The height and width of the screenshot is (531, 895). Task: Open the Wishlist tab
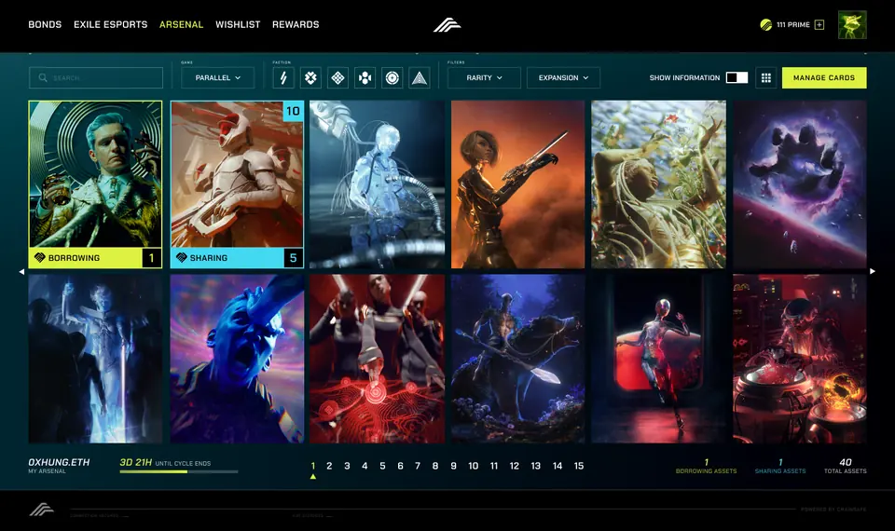coord(238,24)
